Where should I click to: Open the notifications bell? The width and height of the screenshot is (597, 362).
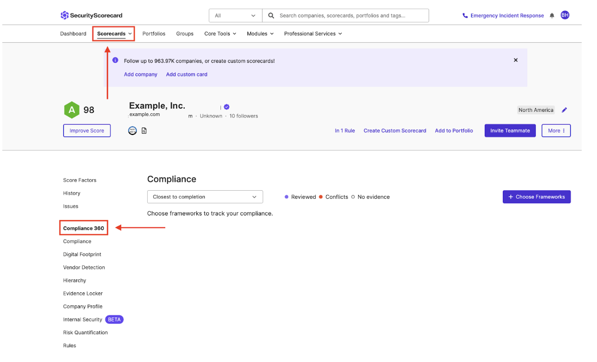coord(552,15)
